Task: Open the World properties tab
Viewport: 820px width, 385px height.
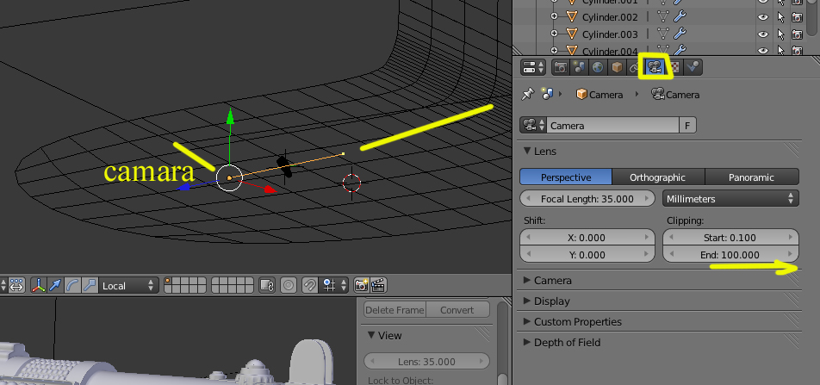Action: pyautogui.click(x=598, y=67)
